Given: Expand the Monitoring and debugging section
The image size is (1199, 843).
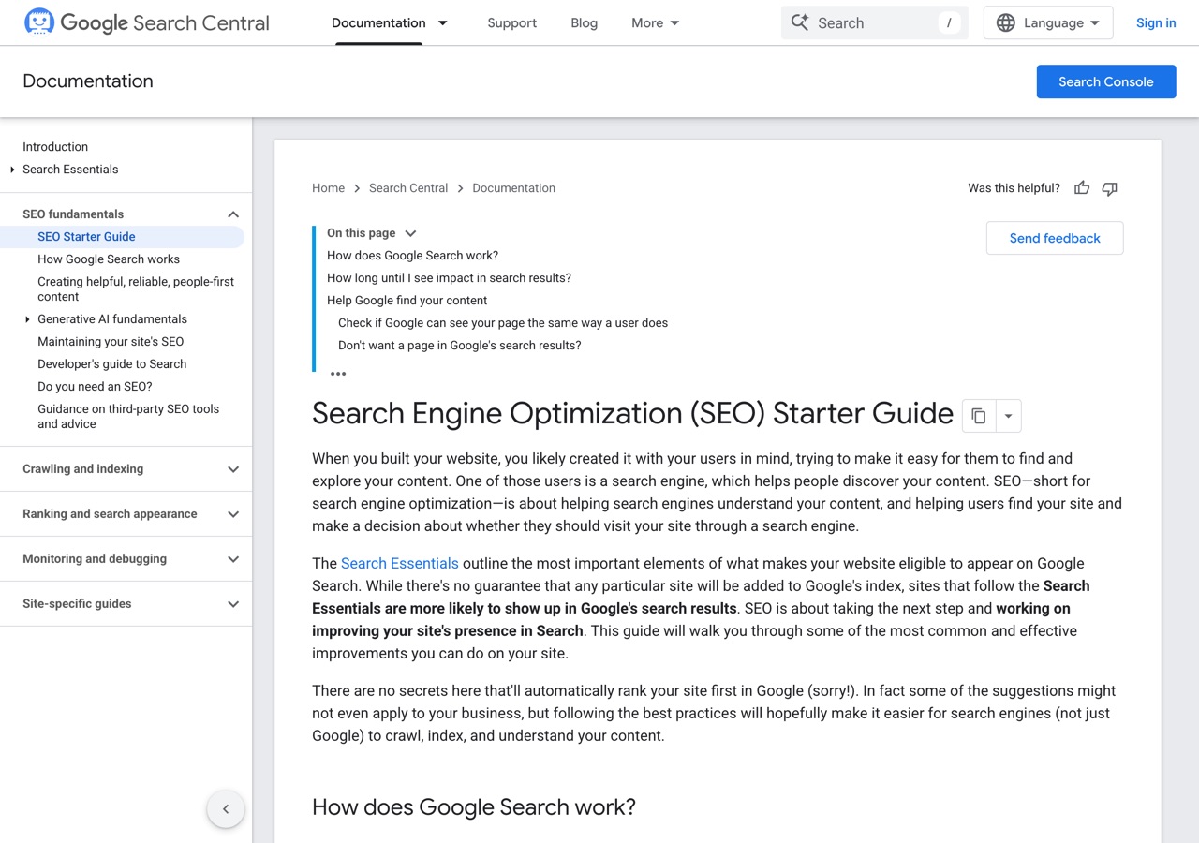Looking at the screenshot, I should [x=233, y=559].
